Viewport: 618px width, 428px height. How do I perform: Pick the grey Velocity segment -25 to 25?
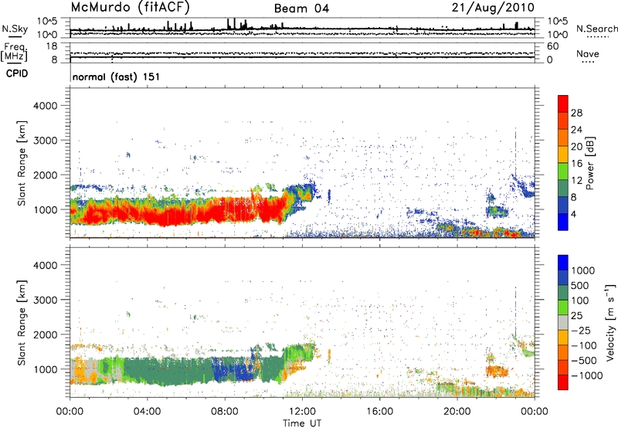tap(563, 322)
